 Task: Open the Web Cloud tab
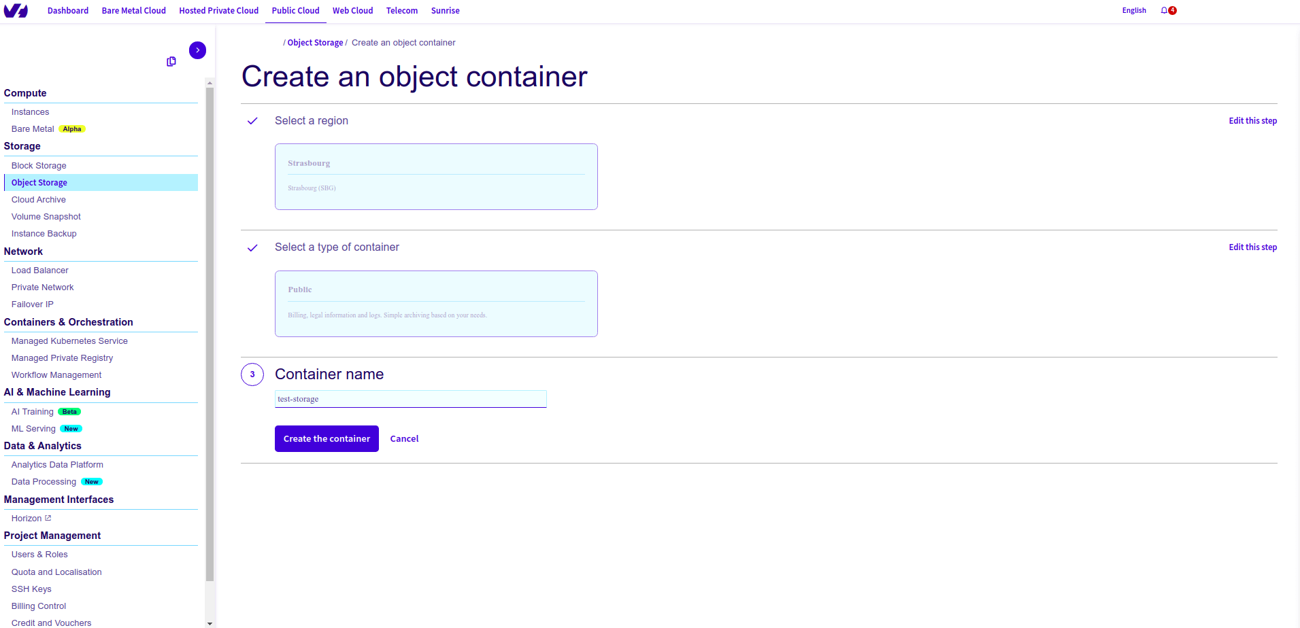point(352,10)
